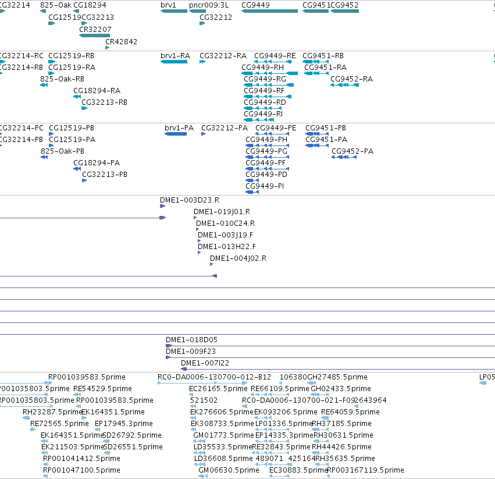Click DME1-010C24.R label

tap(226, 223)
